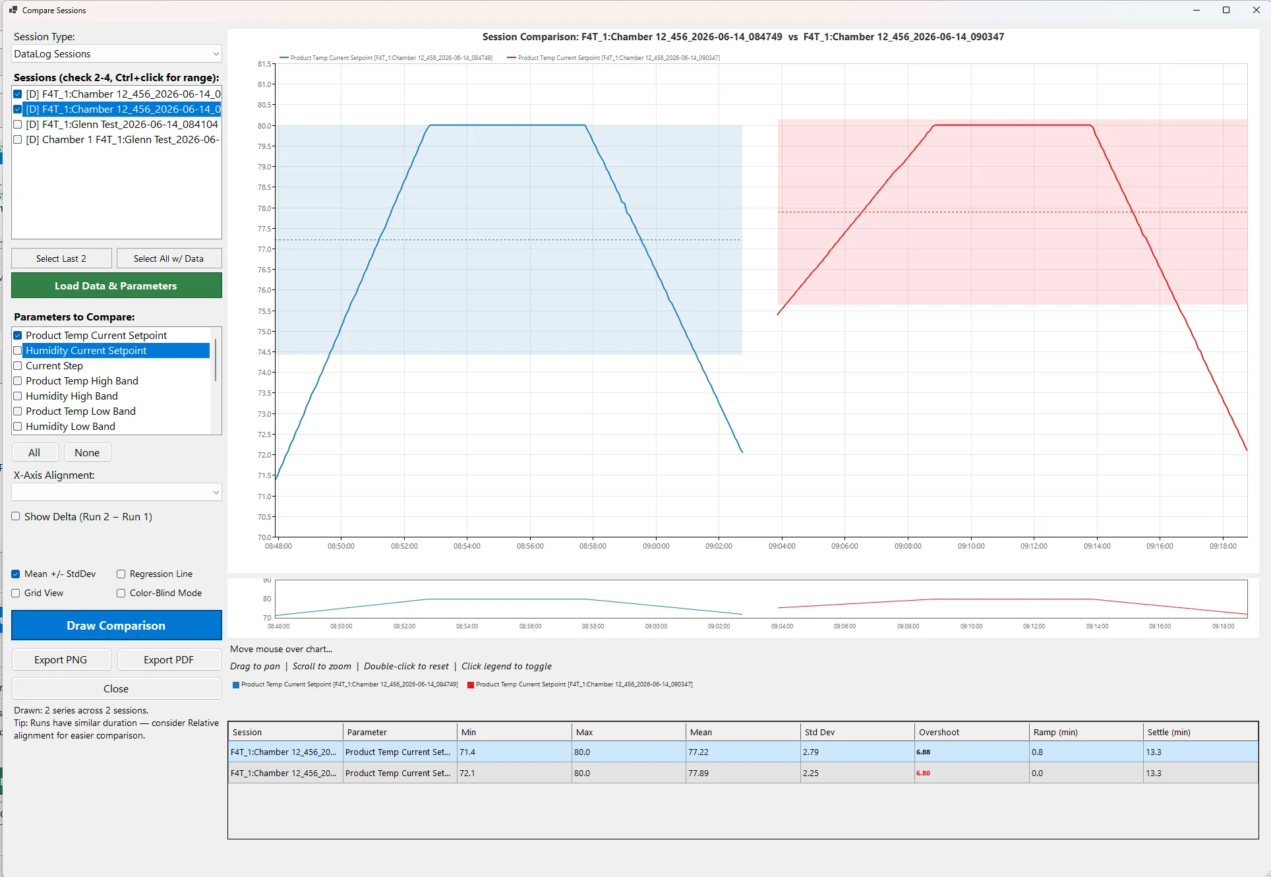Image resolution: width=1271 pixels, height=877 pixels.
Task: Select table row with mean 77.22
Action: click(743, 752)
